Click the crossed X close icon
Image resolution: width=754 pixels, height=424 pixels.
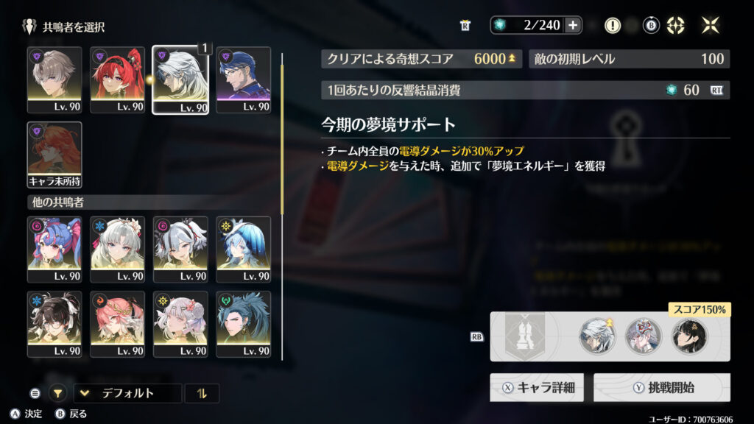pyautogui.click(x=711, y=25)
